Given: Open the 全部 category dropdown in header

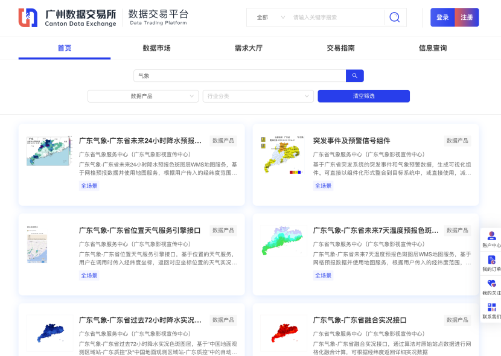Looking at the screenshot, I should (x=270, y=17).
